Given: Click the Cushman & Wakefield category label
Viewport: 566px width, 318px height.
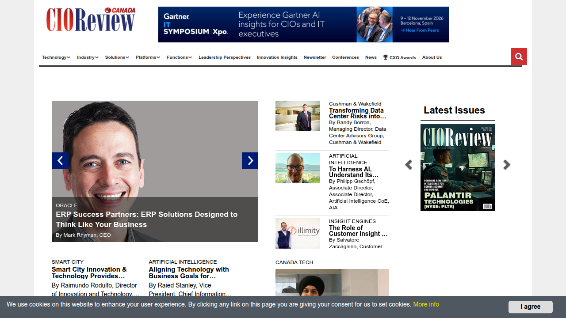Looking at the screenshot, I should (355, 104).
